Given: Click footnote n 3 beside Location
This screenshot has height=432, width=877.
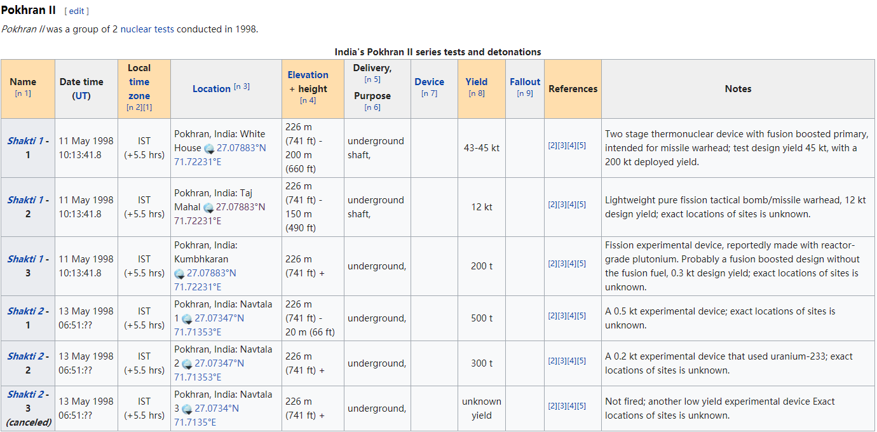Looking at the screenshot, I should pyautogui.click(x=241, y=86).
